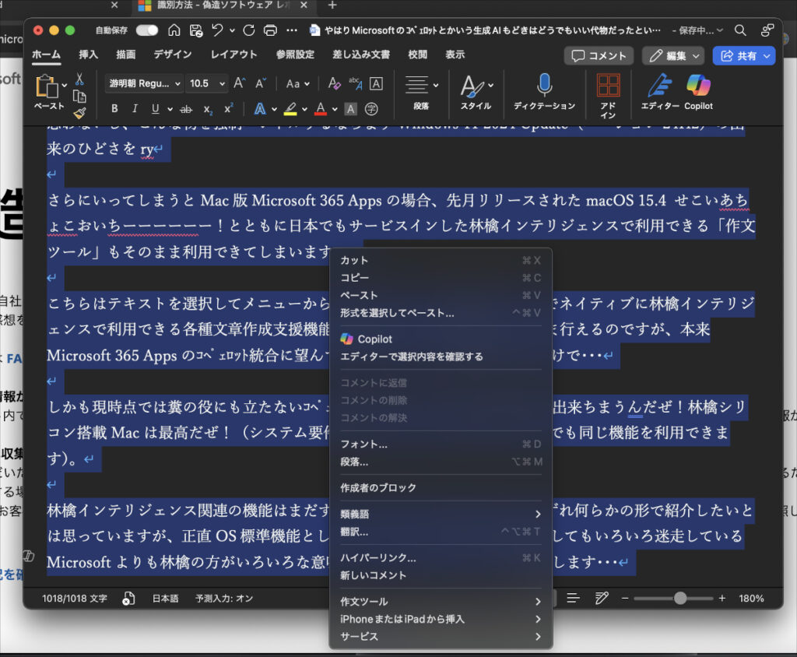
Task: Open the Add-ins button
Action: (608, 96)
